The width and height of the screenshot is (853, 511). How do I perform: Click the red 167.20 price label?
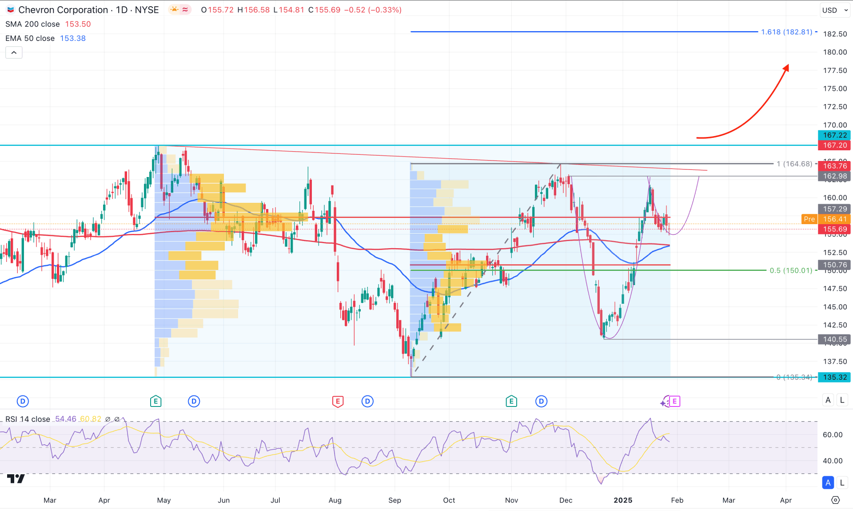point(834,145)
